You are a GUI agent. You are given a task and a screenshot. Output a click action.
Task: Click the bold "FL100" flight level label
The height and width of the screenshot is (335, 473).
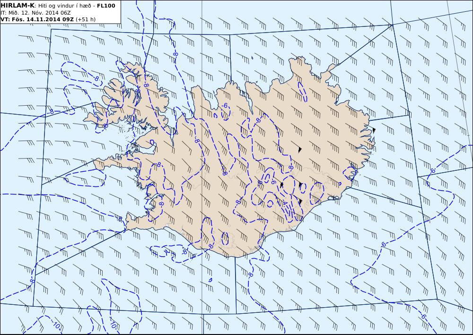[106, 6]
